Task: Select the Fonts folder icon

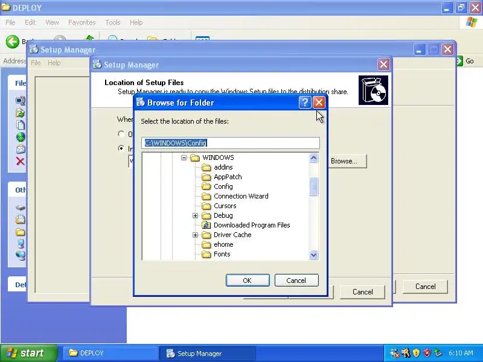Action: [206, 254]
